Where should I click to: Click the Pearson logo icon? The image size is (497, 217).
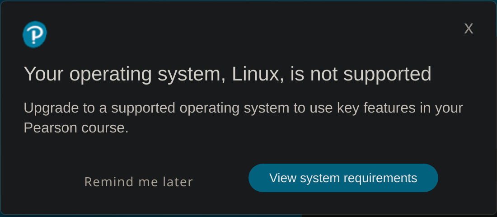pos(35,34)
